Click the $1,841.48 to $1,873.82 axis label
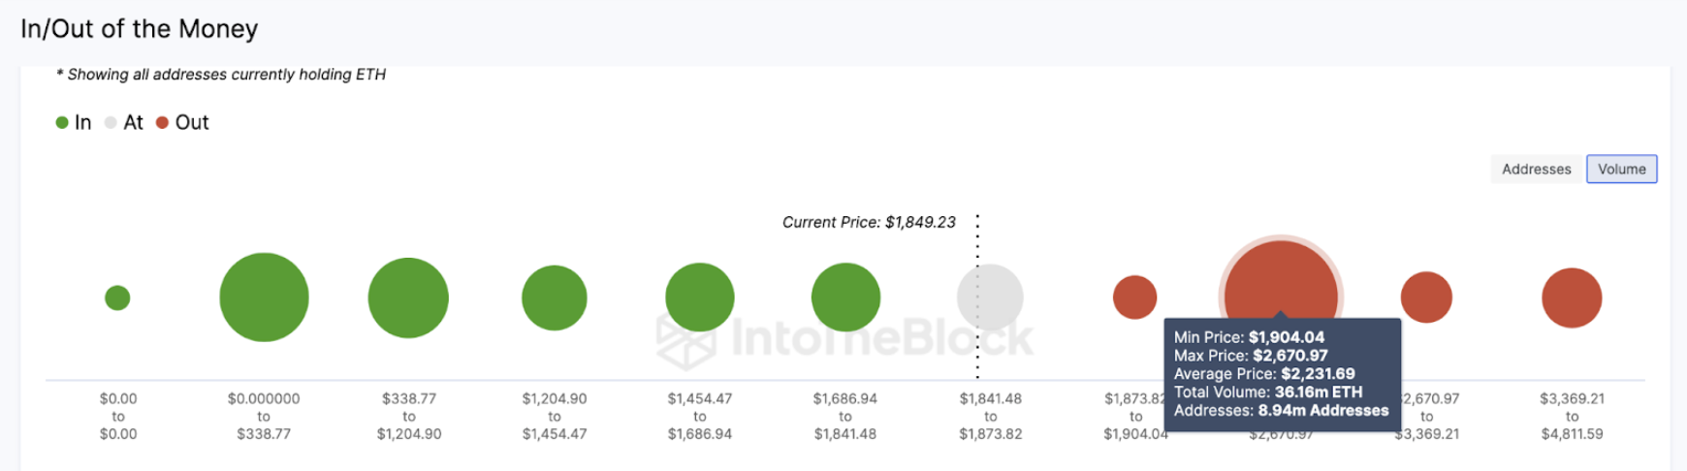 [x=991, y=416]
